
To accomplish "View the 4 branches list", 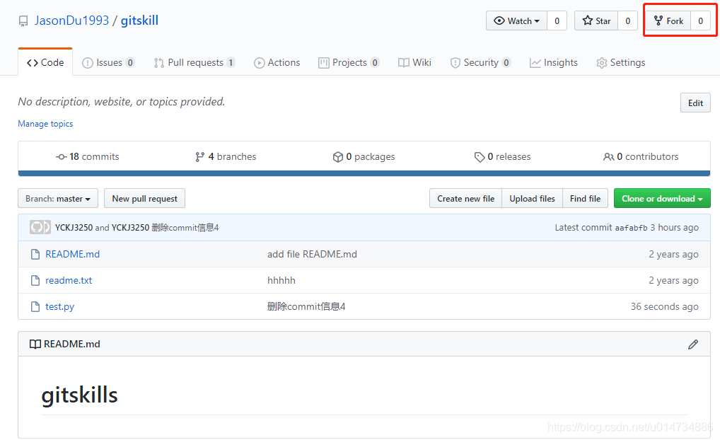I will (226, 156).
